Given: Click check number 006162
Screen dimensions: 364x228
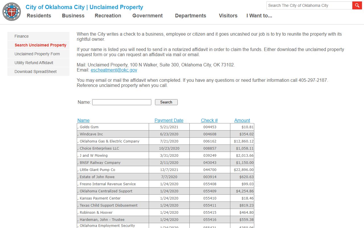Looking at the screenshot, I should coord(210,141).
